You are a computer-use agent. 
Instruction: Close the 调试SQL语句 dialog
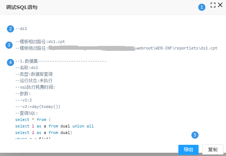click(220, 5)
